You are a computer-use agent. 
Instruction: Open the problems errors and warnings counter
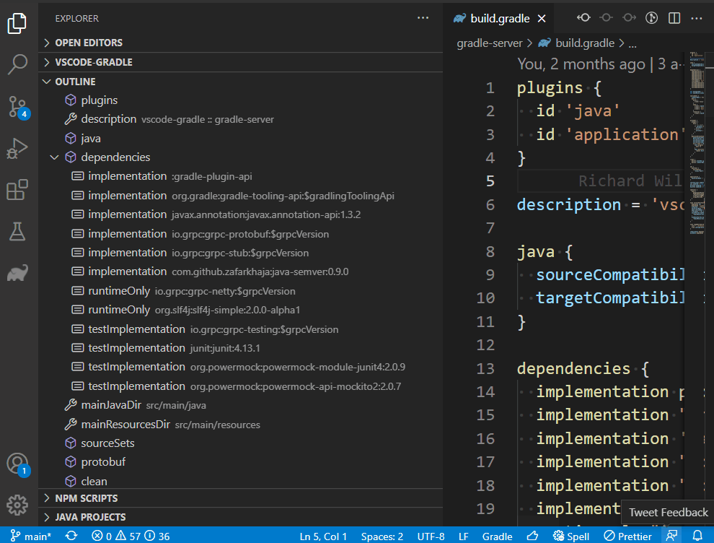(x=131, y=537)
